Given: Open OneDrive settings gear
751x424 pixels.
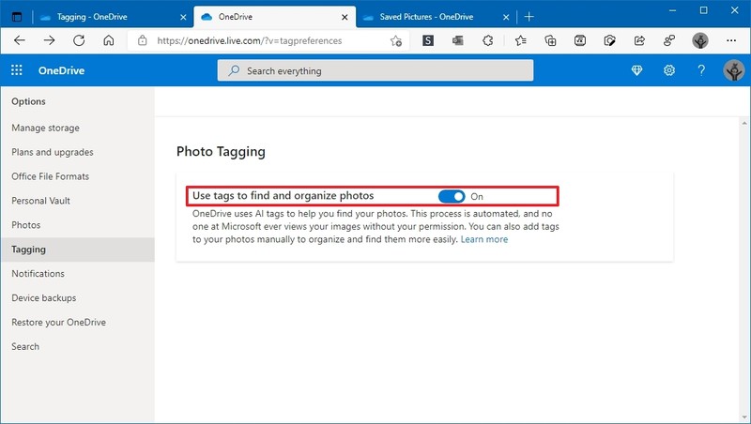Looking at the screenshot, I should click(669, 70).
